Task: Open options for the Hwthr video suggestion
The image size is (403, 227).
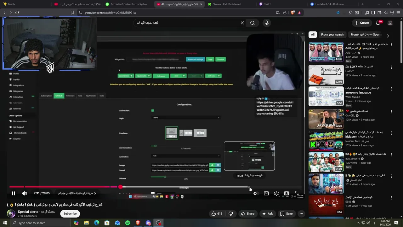Action: coord(391,67)
